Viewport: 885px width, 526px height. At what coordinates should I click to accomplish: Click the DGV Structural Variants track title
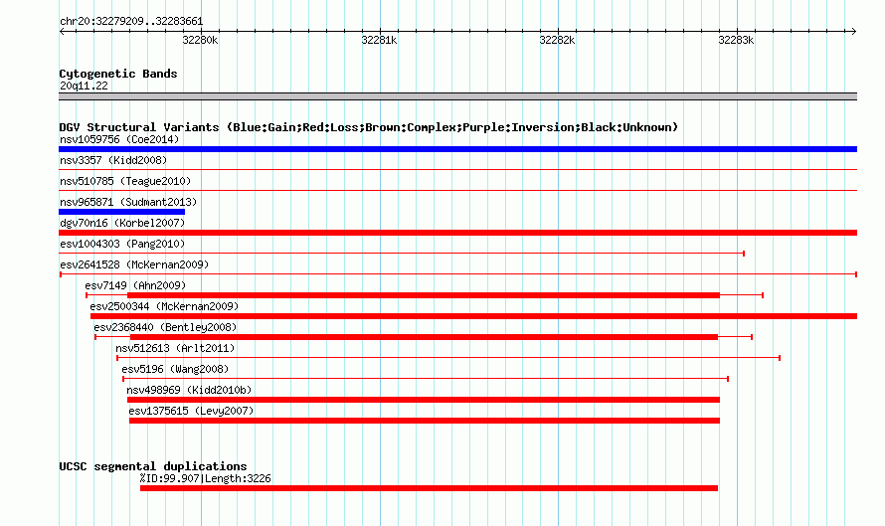(x=369, y=127)
